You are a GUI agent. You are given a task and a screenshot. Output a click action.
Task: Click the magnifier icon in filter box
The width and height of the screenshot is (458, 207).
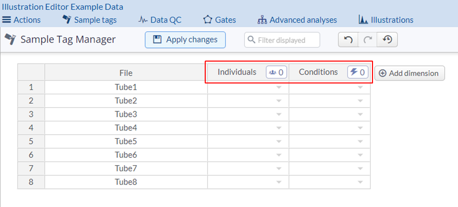[x=251, y=40]
